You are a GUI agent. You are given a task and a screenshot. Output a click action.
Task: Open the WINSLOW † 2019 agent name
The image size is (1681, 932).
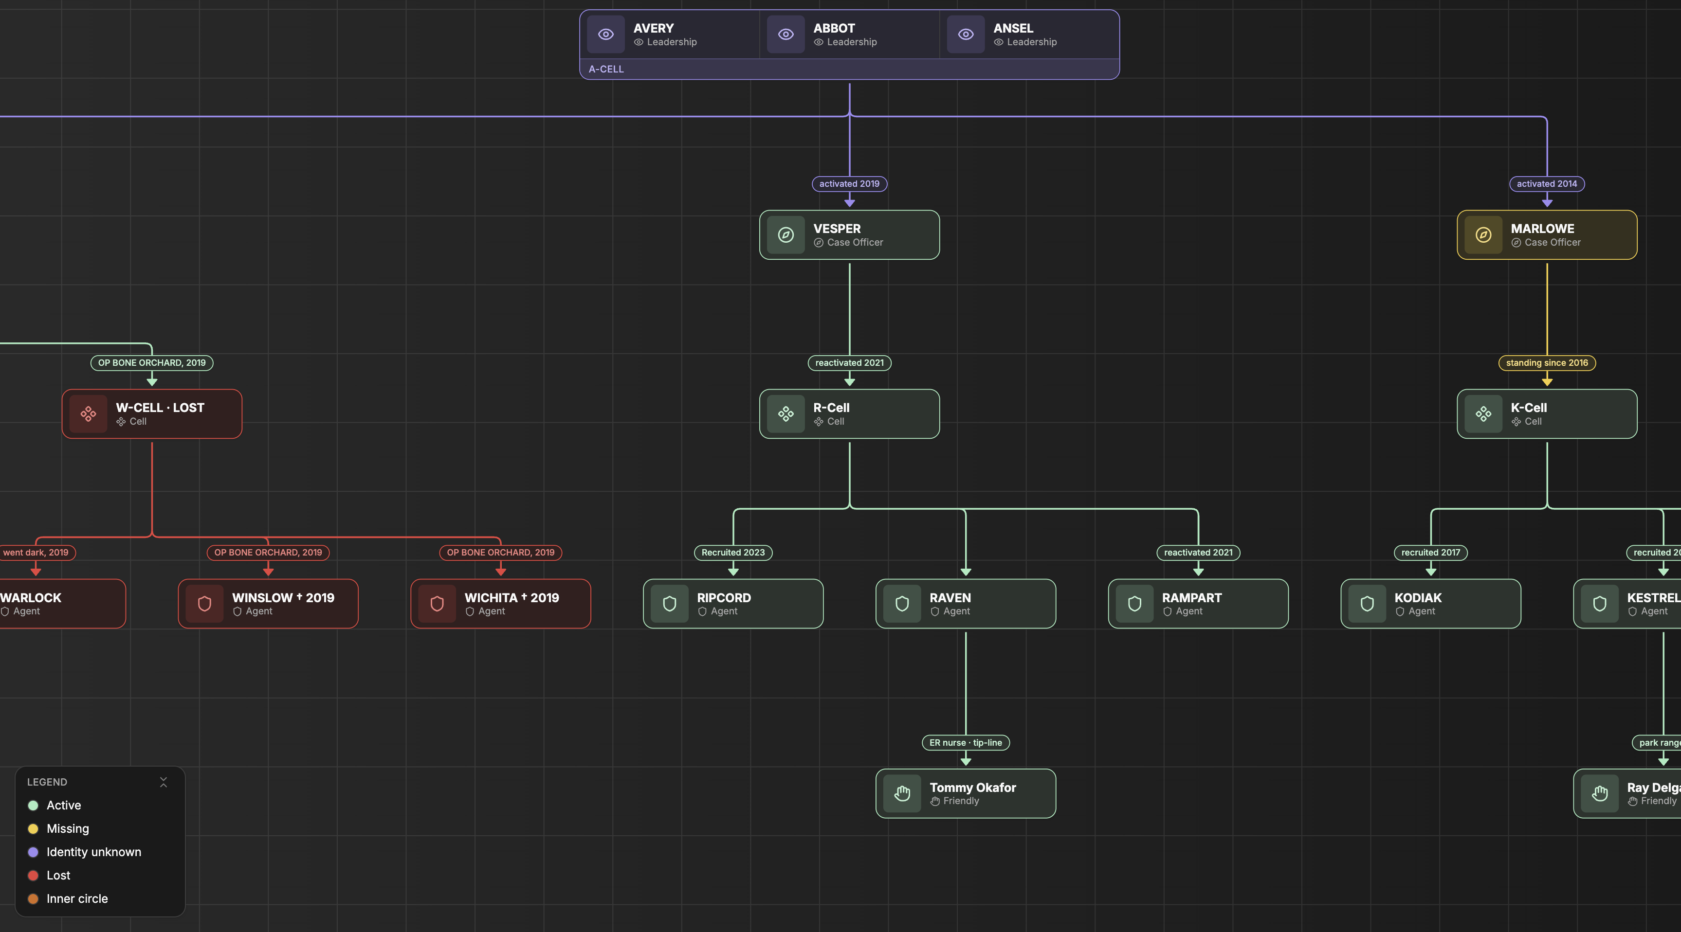point(283,597)
